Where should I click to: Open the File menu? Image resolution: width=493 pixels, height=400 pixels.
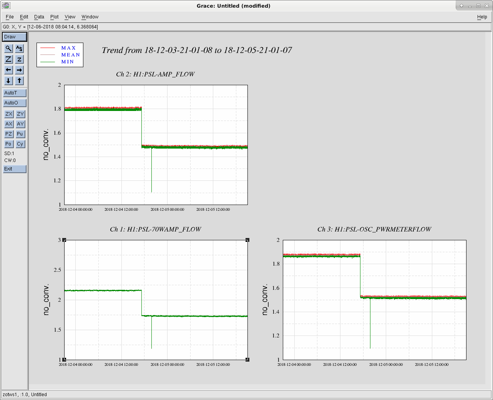click(x=10, y=17)
